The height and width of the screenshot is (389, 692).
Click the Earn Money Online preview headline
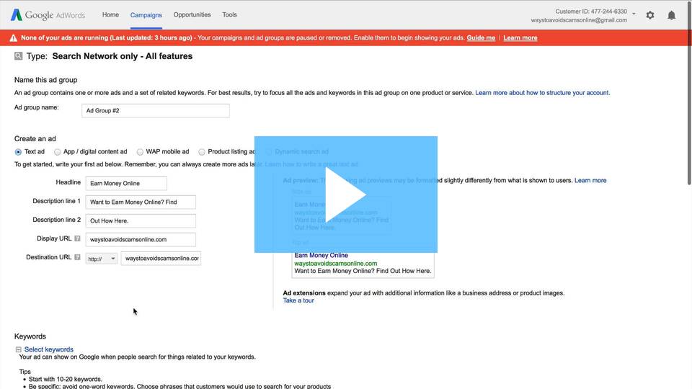[x=321, y=255]
